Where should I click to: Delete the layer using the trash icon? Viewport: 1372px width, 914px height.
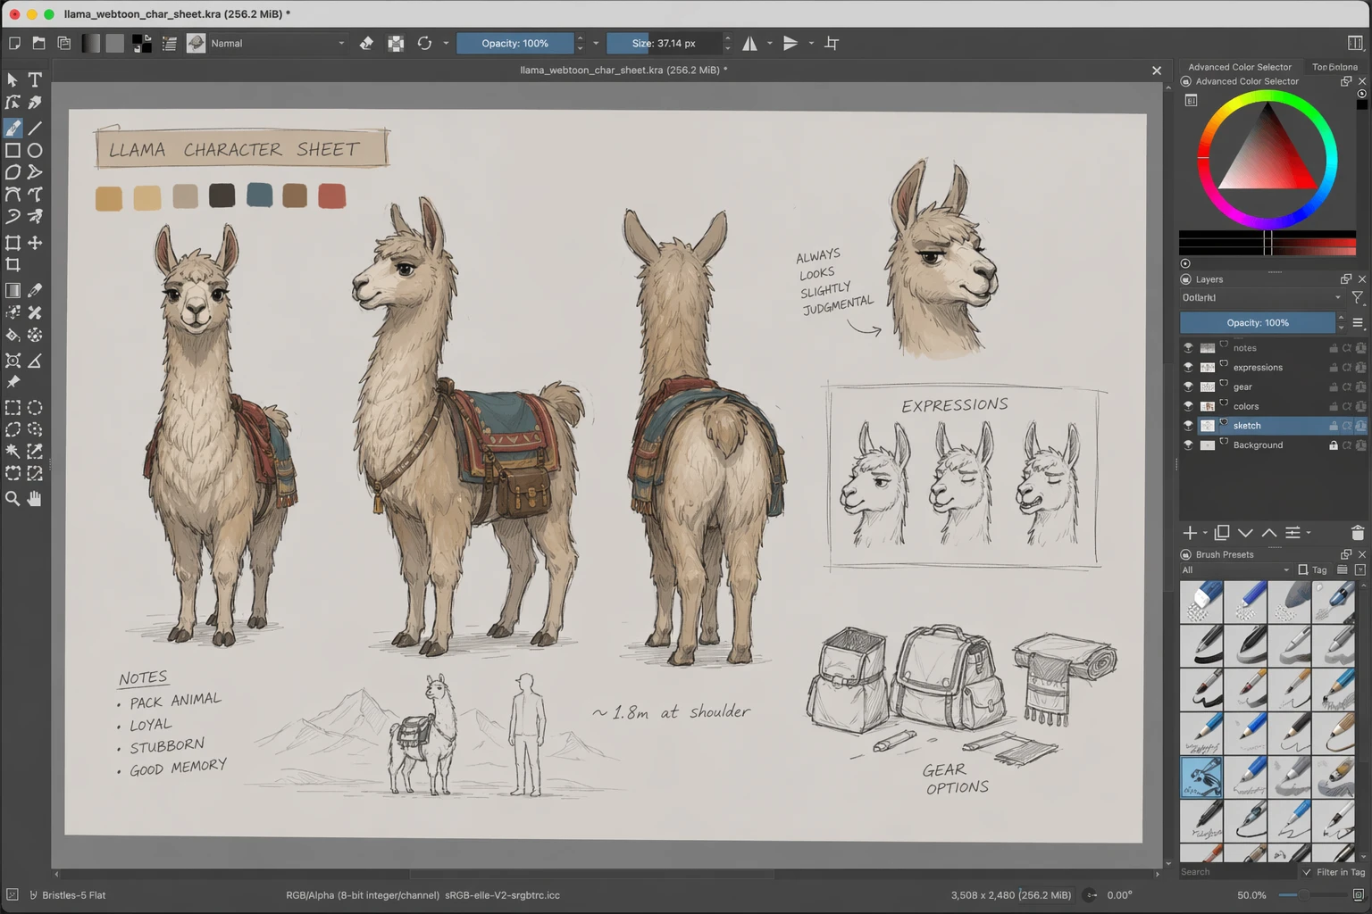1358,533
